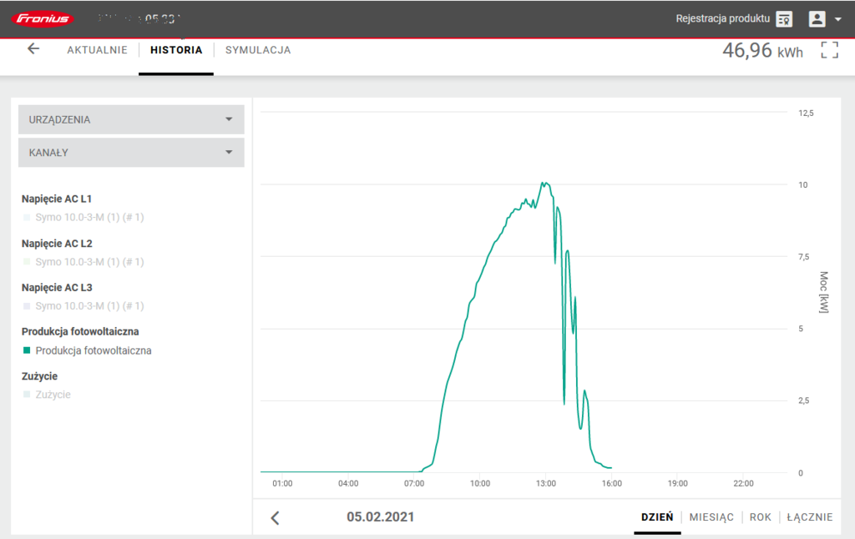
Task: Open the user account menu icon
Action: tap(817, 18)
